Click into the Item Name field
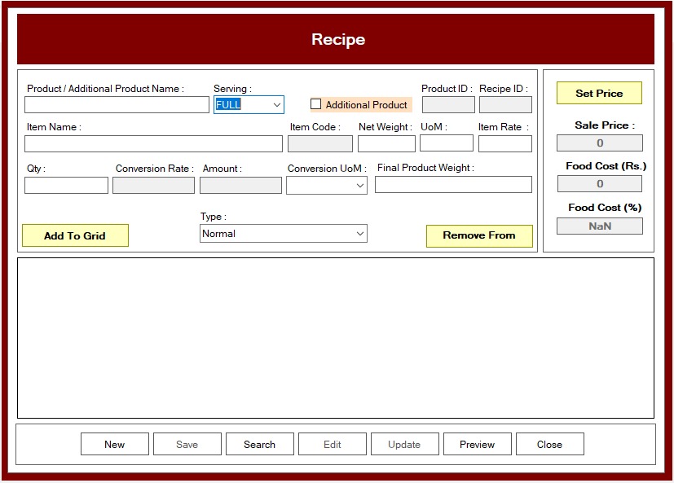The width and height of the screenshot is (674, 483). (x=153, y=144)
